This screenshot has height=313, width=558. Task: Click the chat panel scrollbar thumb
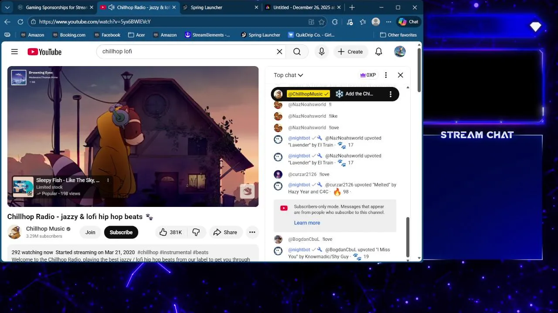[x=408, y=237]
